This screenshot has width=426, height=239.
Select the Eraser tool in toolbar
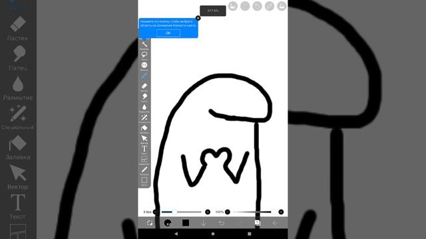[x=144, y=86]
